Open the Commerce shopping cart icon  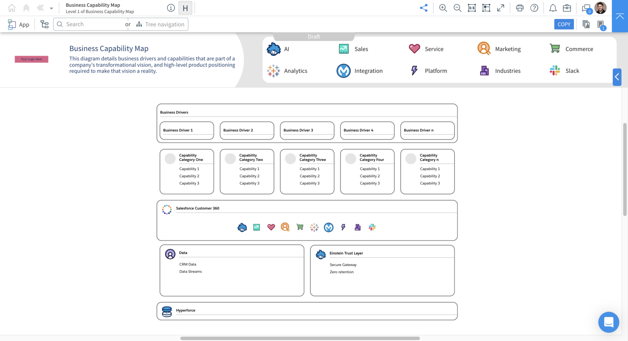pyautogui.click(x=554, y=48)
